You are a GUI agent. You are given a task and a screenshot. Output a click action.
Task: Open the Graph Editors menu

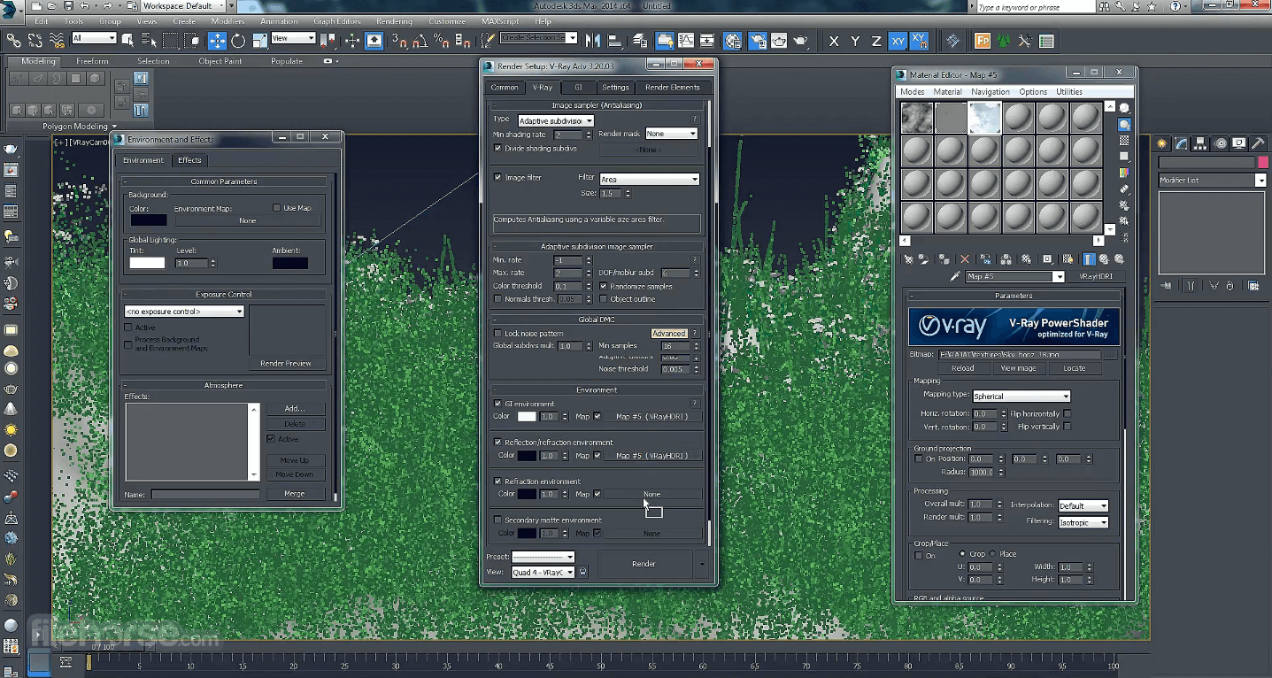tap(336, 21)
